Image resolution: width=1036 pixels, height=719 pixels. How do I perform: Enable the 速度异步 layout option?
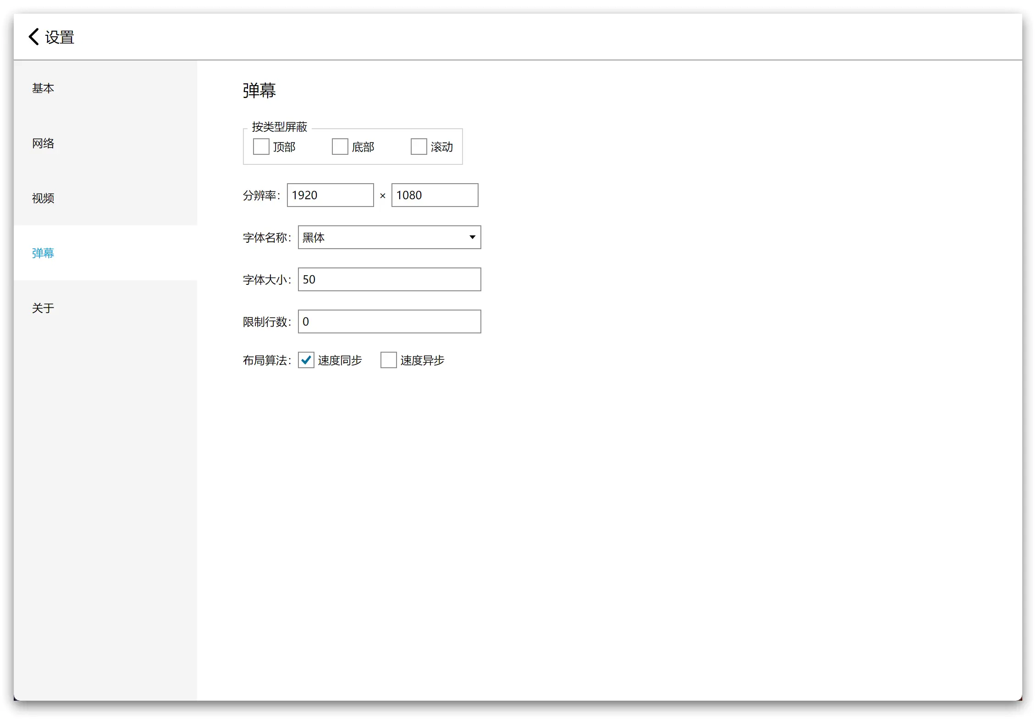pyautogui.click(x=389, y=360)
